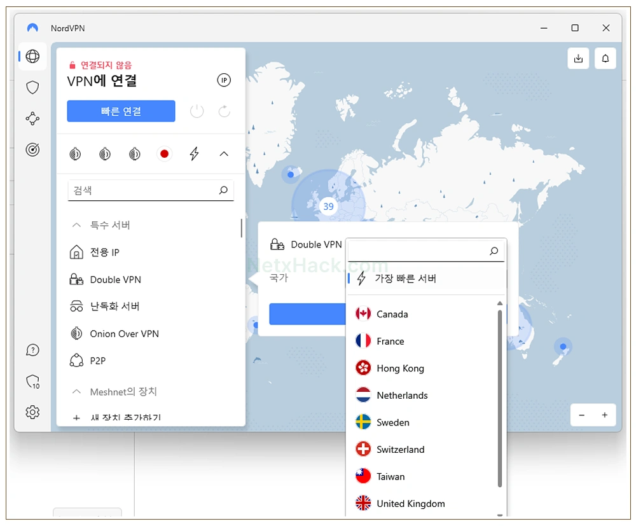Click the 빠른 연결 quick connect button

[121, 111]
